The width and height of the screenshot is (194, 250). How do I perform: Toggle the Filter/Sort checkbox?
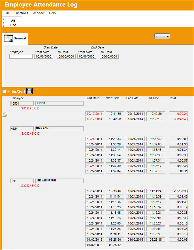(4, 91)
